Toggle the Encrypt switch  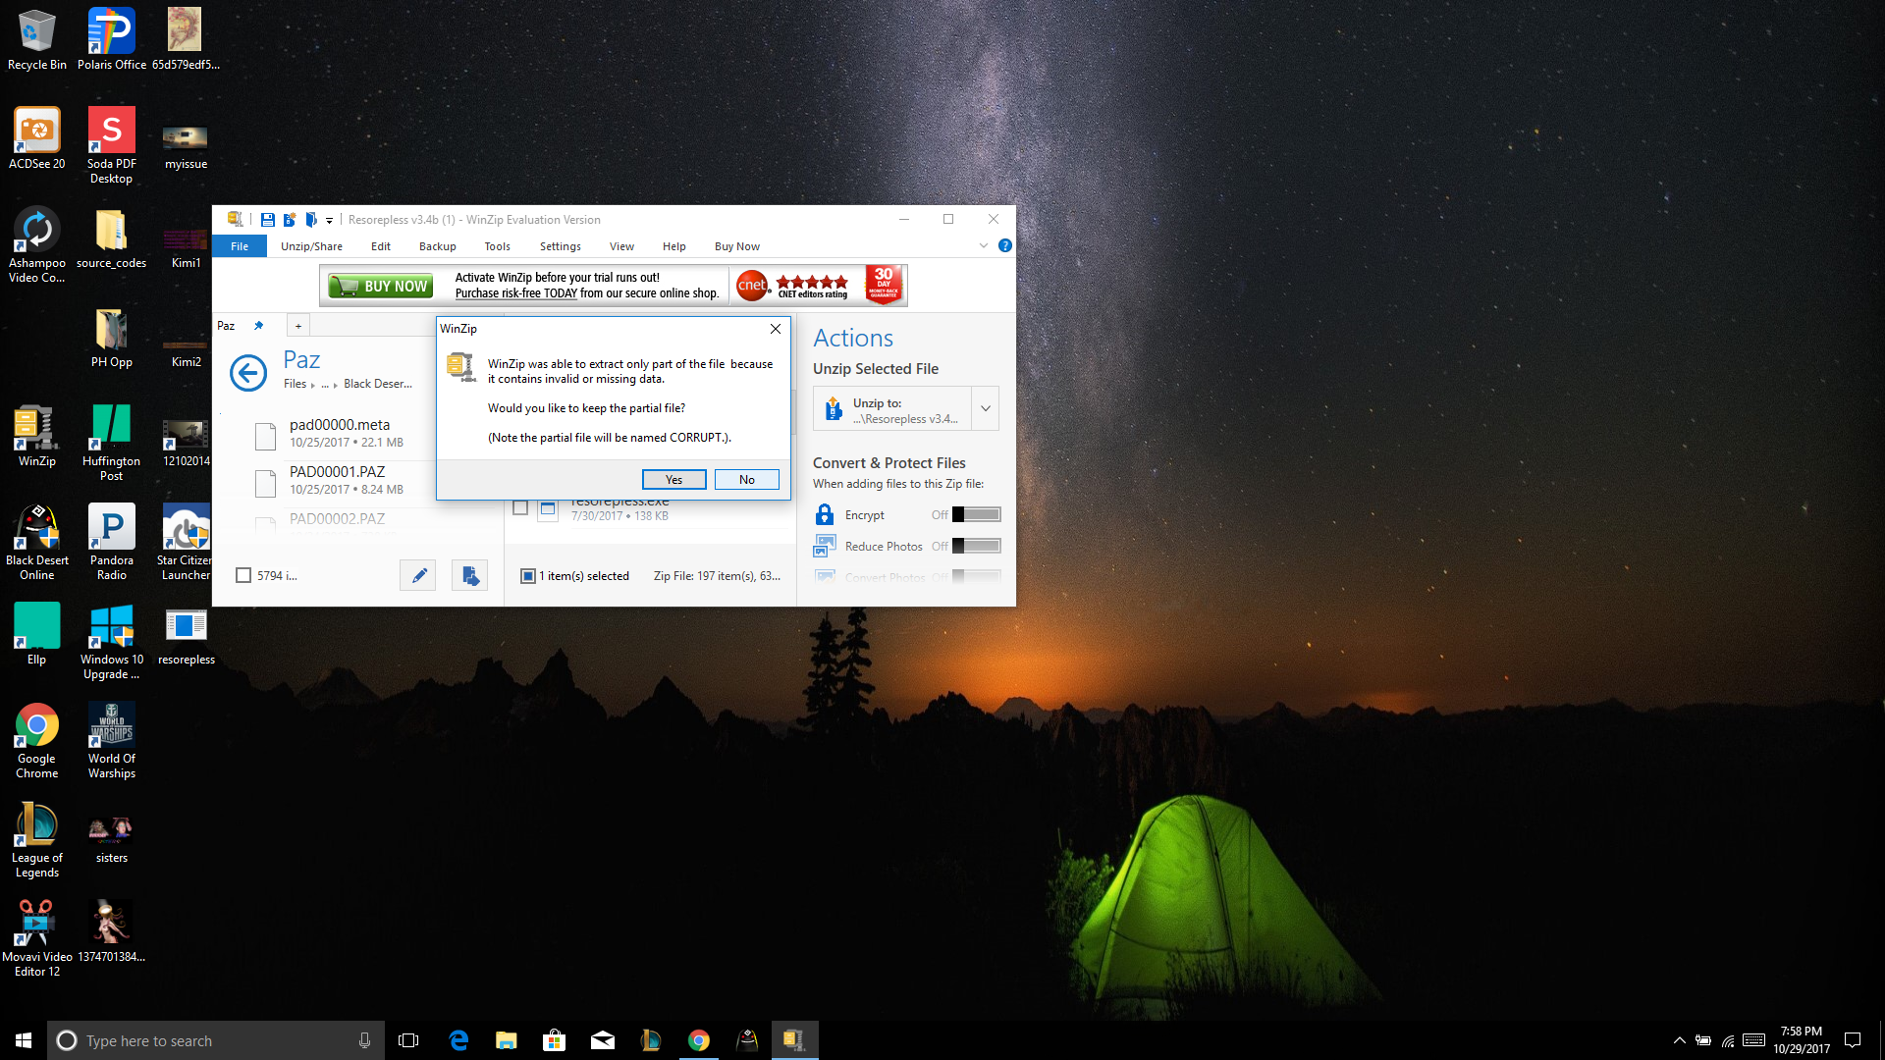pyautogui.click(x=976, y=514)
